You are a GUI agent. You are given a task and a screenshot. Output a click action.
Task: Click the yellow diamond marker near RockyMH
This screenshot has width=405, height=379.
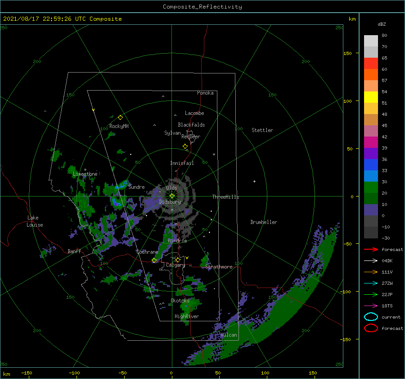click(120, 118)
